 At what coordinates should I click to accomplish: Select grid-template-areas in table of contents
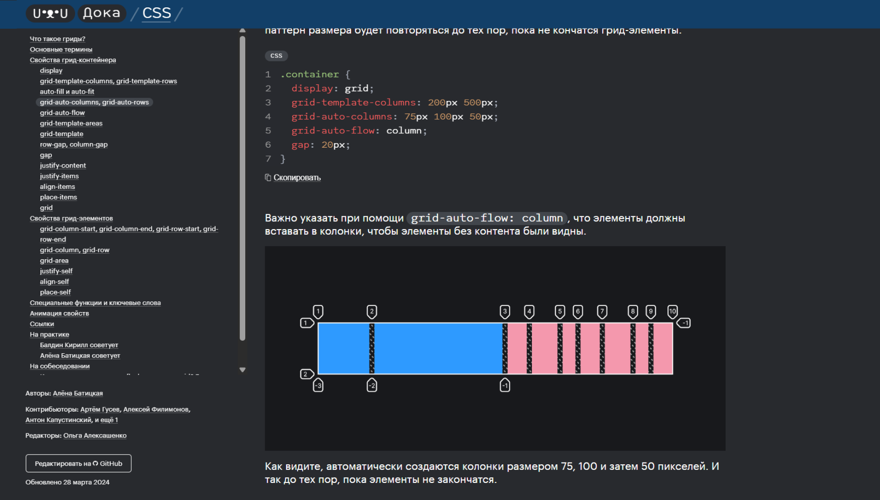[71, 123]
